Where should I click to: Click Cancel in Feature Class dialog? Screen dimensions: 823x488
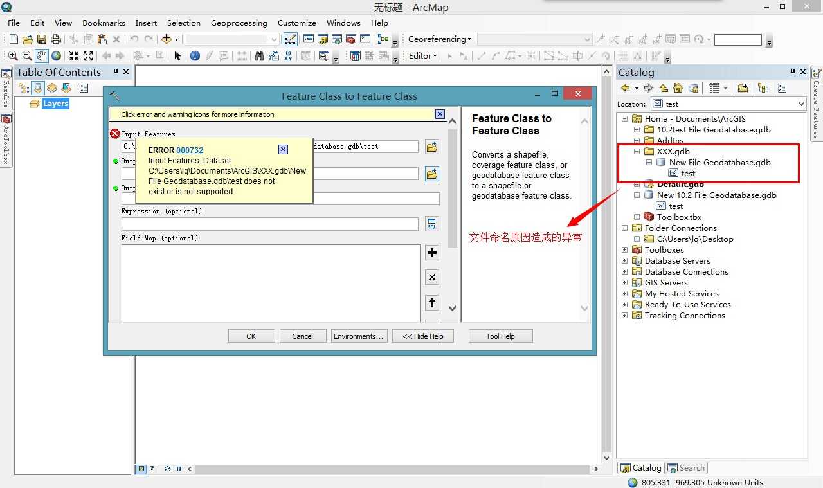pyautogui.click(x=302, y=336)
